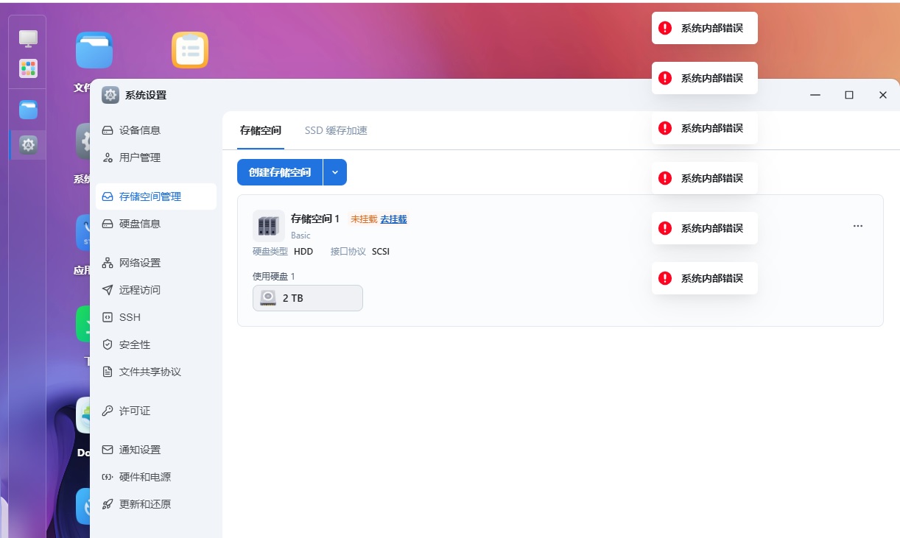This screenshot has height=538, width=900.
Task: Click the first 系统内部错误 notification at top
Action: pyautogui.click(x=705, y=28)
